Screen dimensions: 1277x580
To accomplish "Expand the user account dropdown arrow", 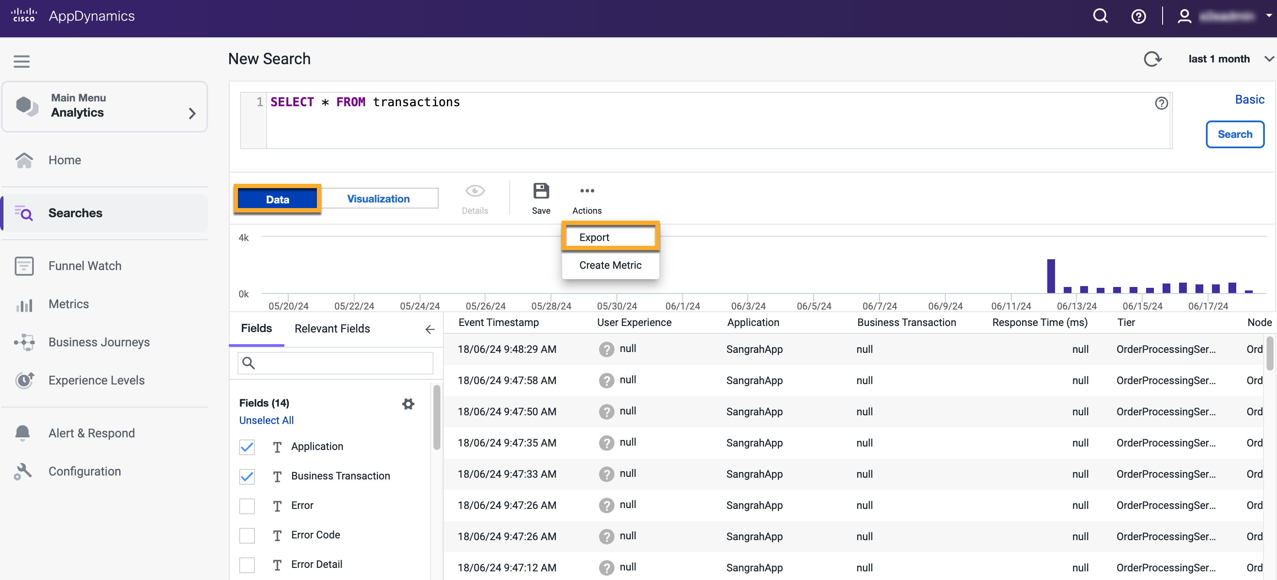I will click(x=1269, y=16).
